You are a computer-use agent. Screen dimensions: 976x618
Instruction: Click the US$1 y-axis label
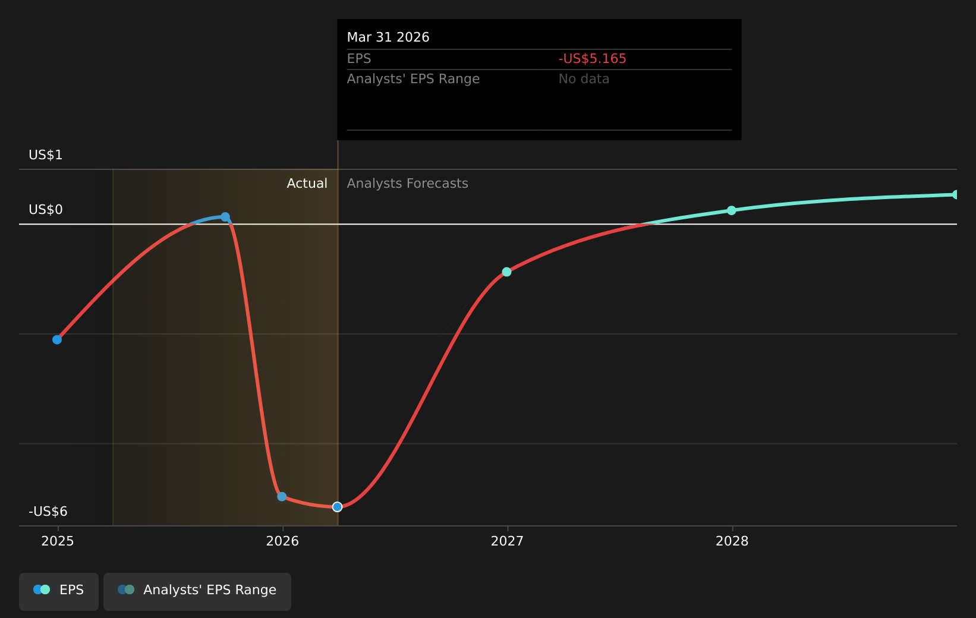[x=46, y=155]
